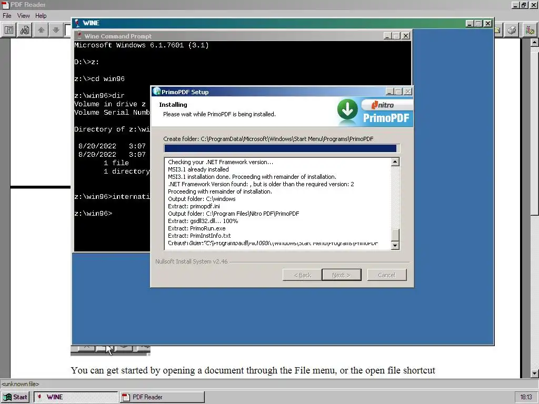Click the PrimoPDF Setup title bar icon
This screenshot has width=539, height=404.
157,92
